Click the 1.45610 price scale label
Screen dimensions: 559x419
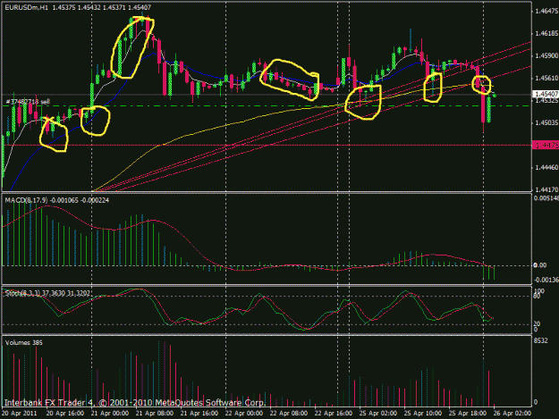pyautogui.click(x=546, y=78)
